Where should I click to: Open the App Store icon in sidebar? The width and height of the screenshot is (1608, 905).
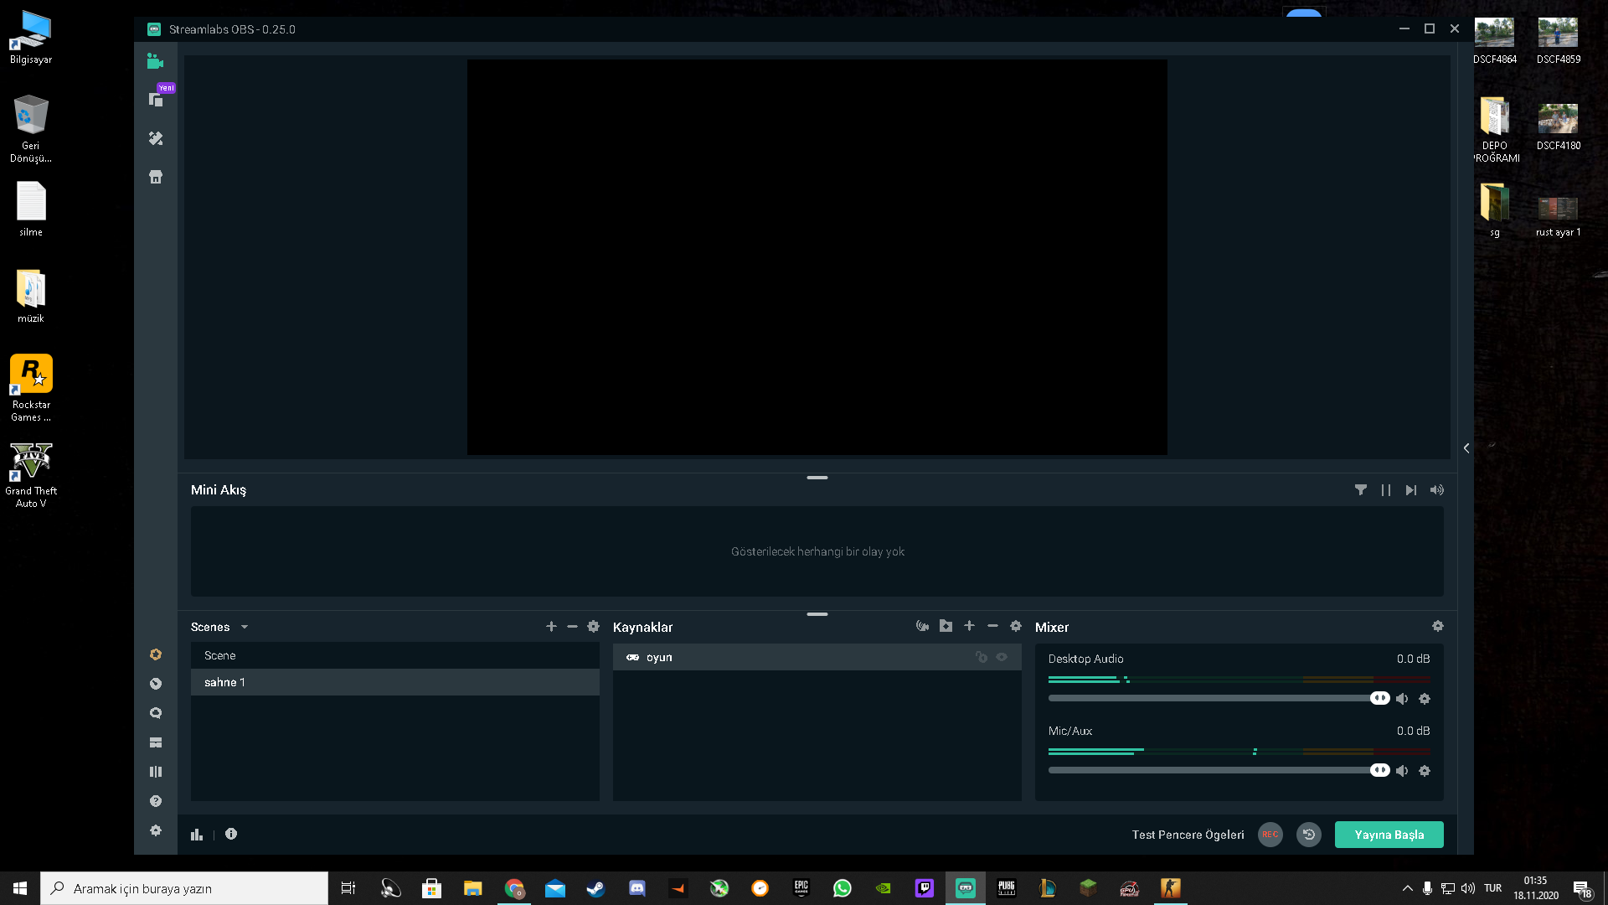click(156, 177)
